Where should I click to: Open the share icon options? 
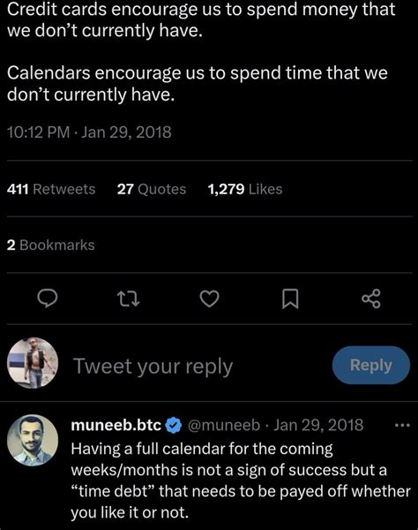pyautogui.click(x=371, y=299)
